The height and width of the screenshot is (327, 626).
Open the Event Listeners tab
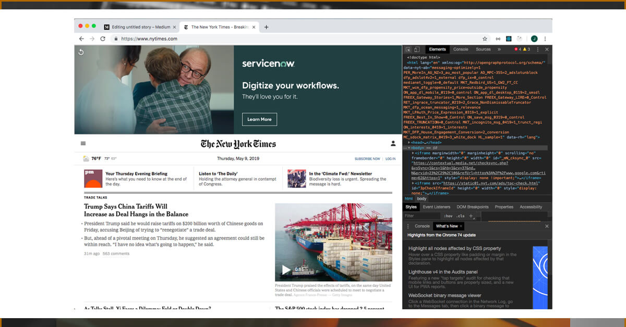click(436, 207)
